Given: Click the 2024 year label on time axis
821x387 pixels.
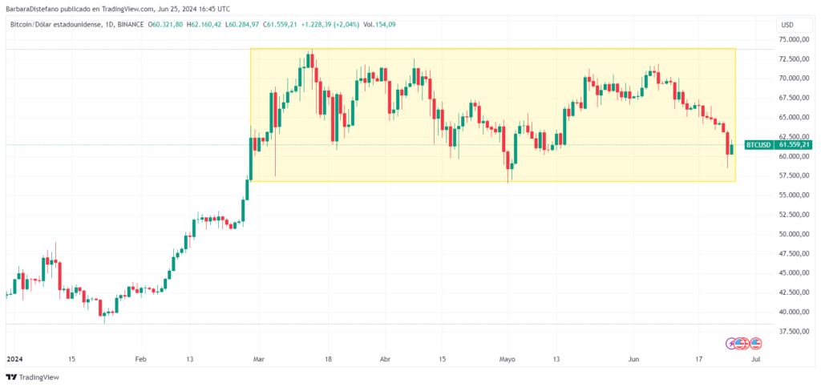Looking at the screenshot, I should pos(16,361).
